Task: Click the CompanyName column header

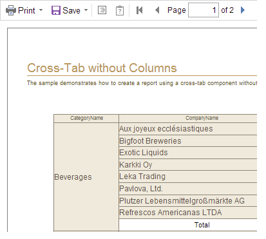Action: [188, 119]
